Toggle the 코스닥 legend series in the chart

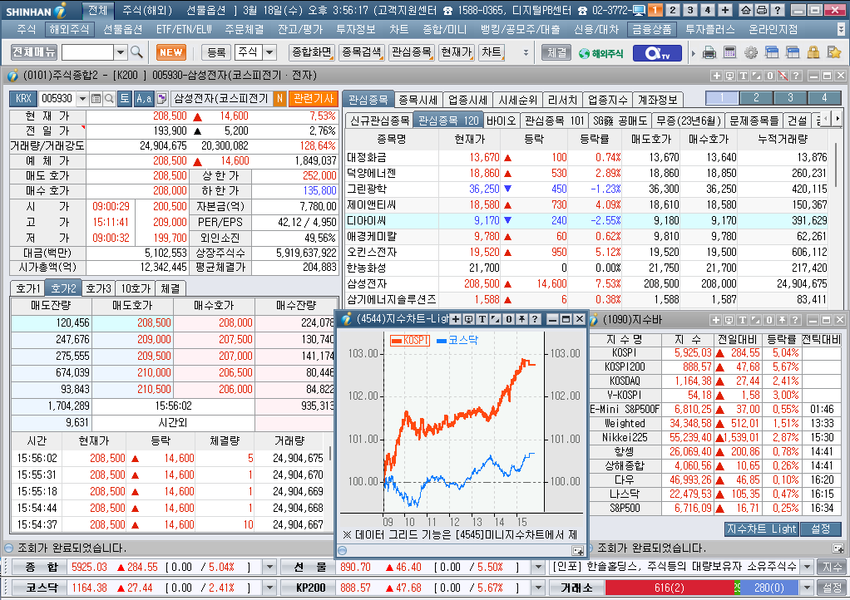(457, 340)
